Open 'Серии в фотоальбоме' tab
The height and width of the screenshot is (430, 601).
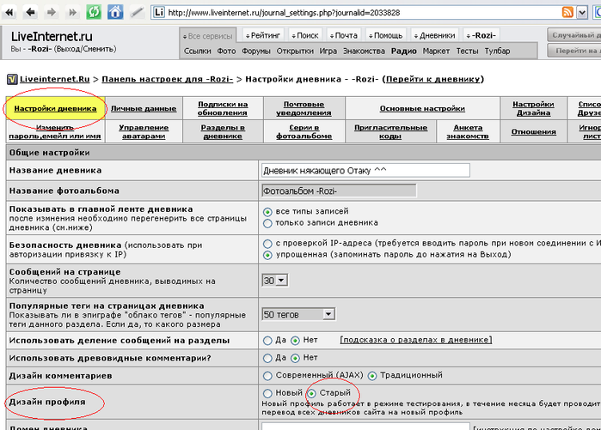(304, 131)
